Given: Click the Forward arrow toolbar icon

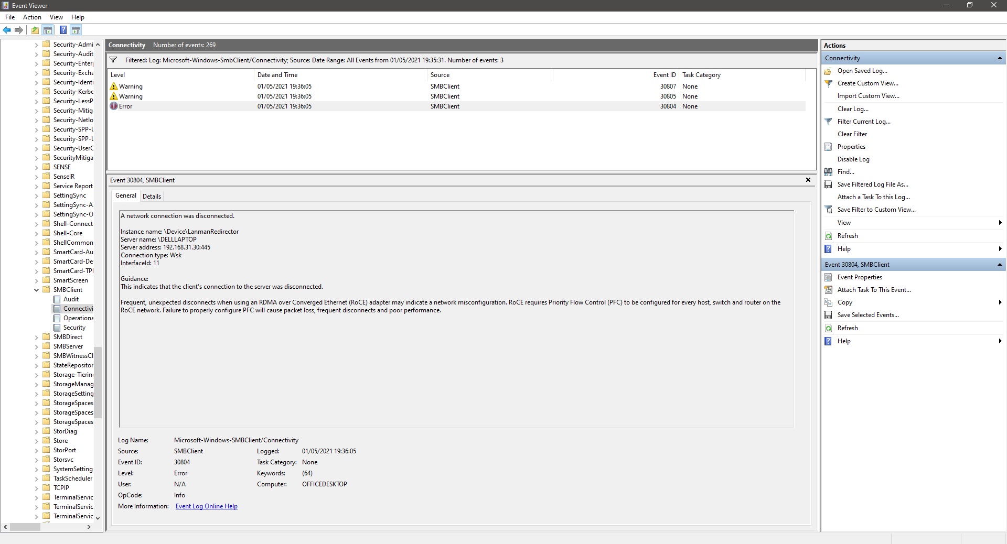Looking at the screenshot, I should 19,30.
